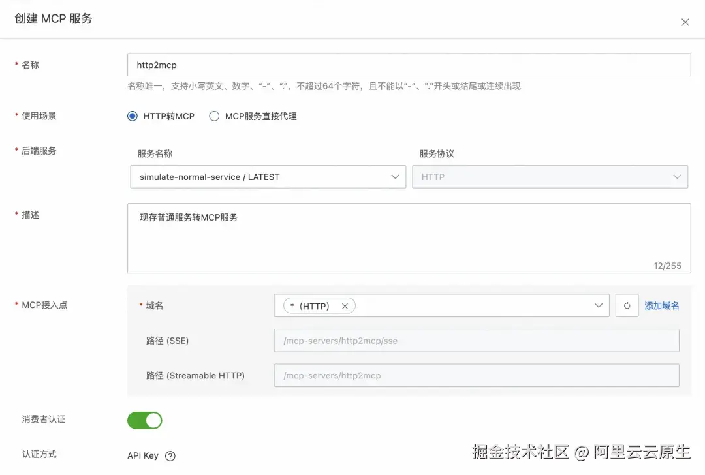Select the HTTP转MCP radio button
Viewport: 705px width, 475px height.
[x=132, y=115]
